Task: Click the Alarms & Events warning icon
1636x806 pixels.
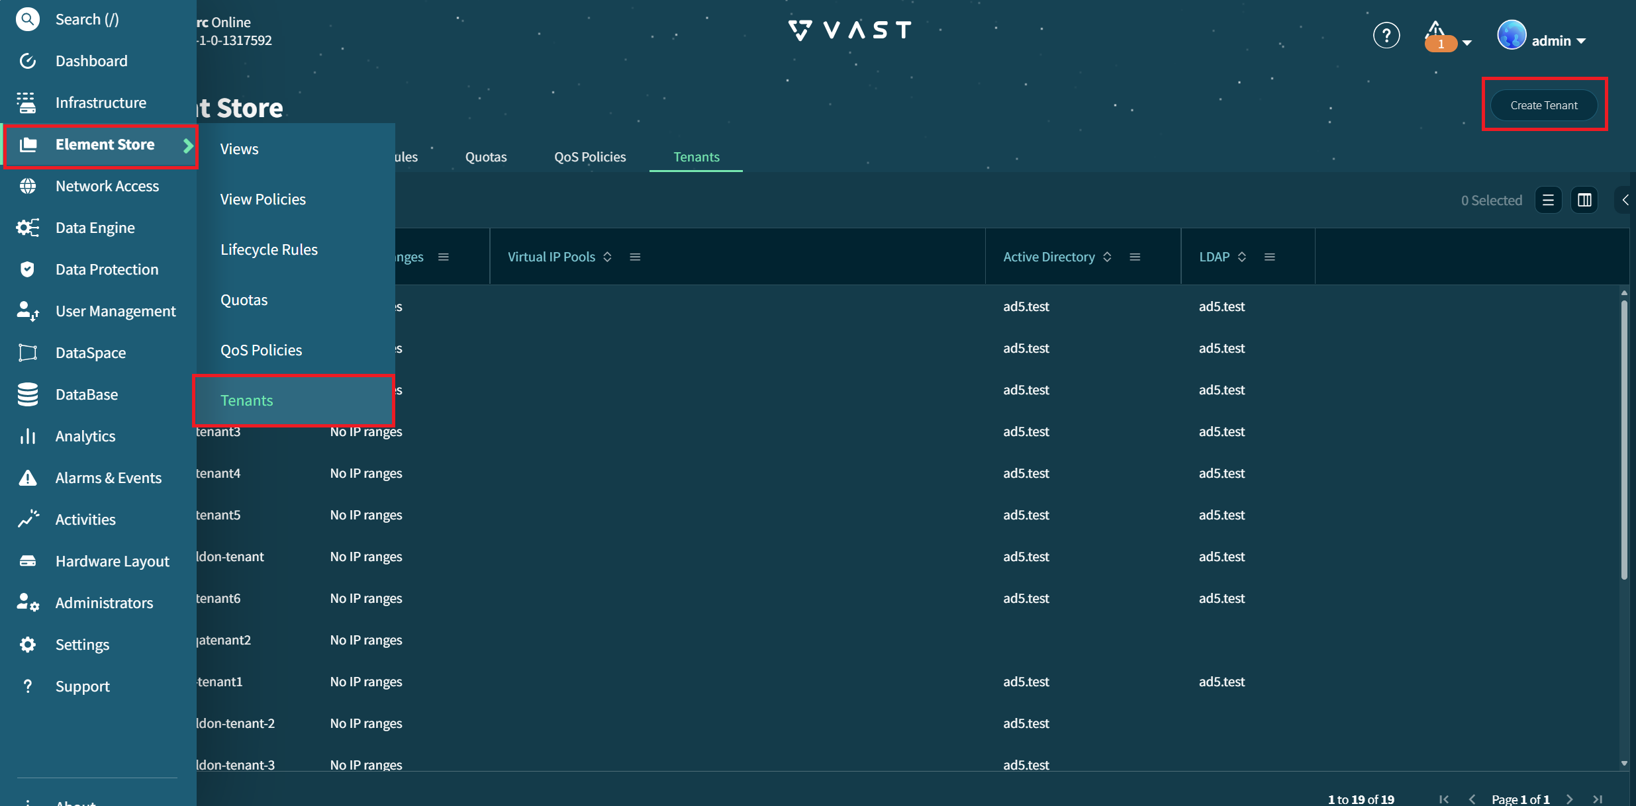Action: 28,478
